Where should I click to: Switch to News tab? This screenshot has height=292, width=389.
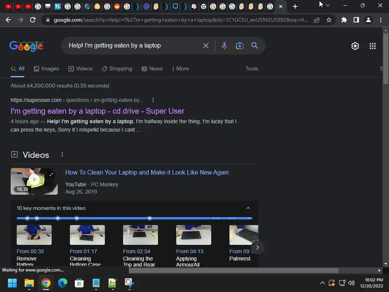tap(152, 69)
